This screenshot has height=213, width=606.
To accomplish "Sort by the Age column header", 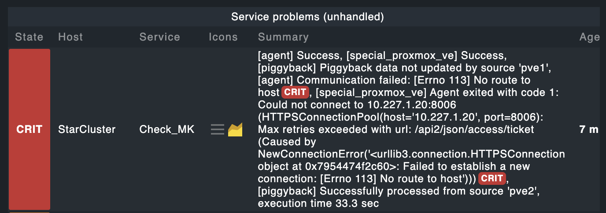I will [589, 37].
